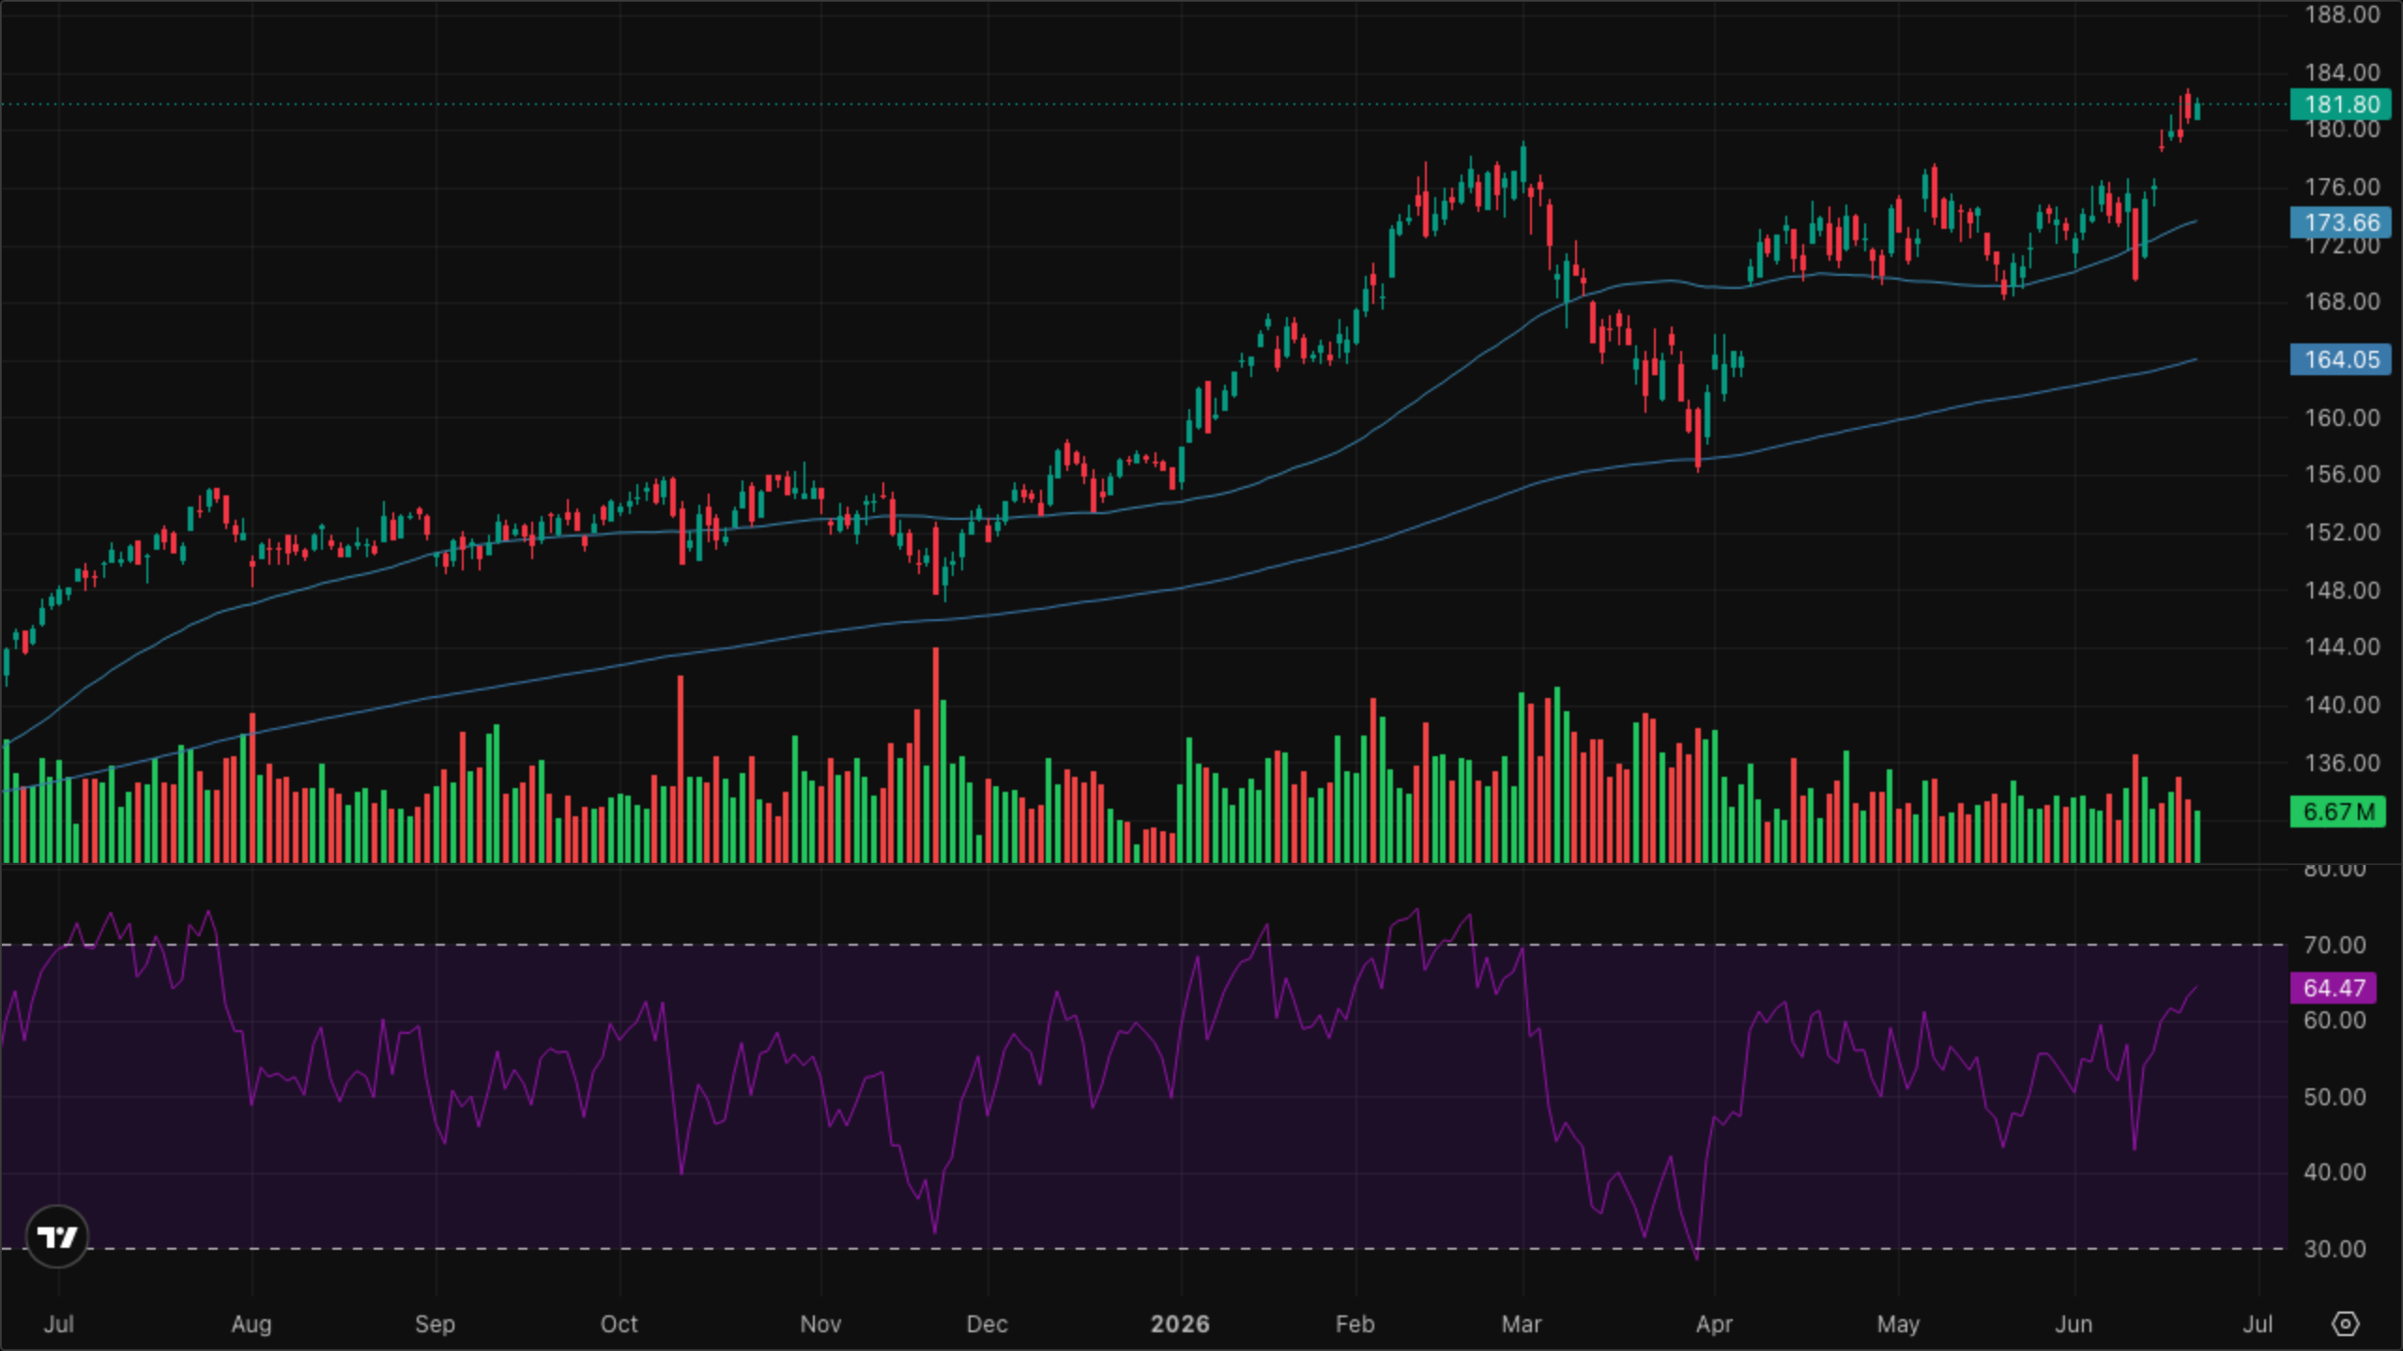Screen dimensions: 2403x1351
Task: Click the Oct label on time axis
Action: (x=620, y=1324)
